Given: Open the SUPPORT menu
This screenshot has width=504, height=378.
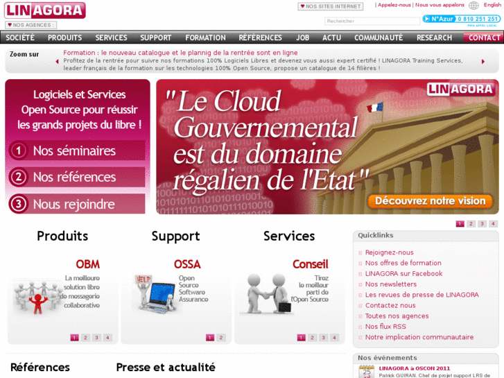Looking at the screenshot, I should click(x=156, y=37).
